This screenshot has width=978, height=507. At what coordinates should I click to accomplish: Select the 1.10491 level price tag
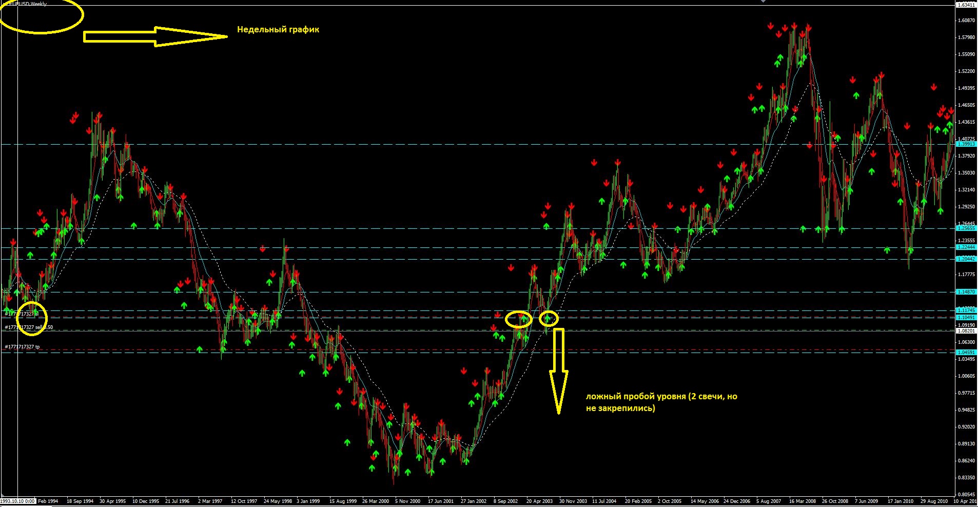(966, 318)
